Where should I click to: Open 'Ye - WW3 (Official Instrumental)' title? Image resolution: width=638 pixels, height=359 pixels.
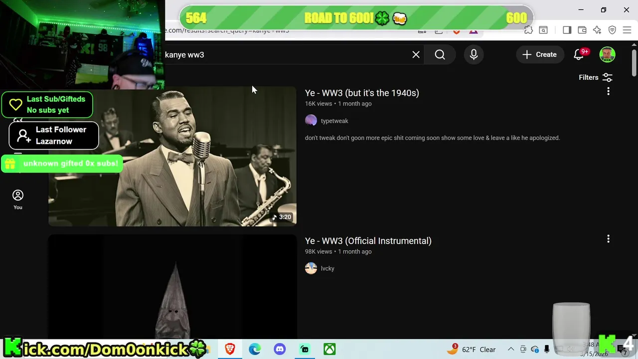[368, 241]
